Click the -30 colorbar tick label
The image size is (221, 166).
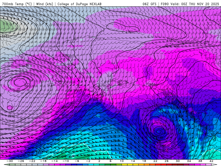point(10,161)
